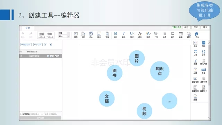
Task: Open the 公式 (π) formula tool
Action: (x=195, y=53)
